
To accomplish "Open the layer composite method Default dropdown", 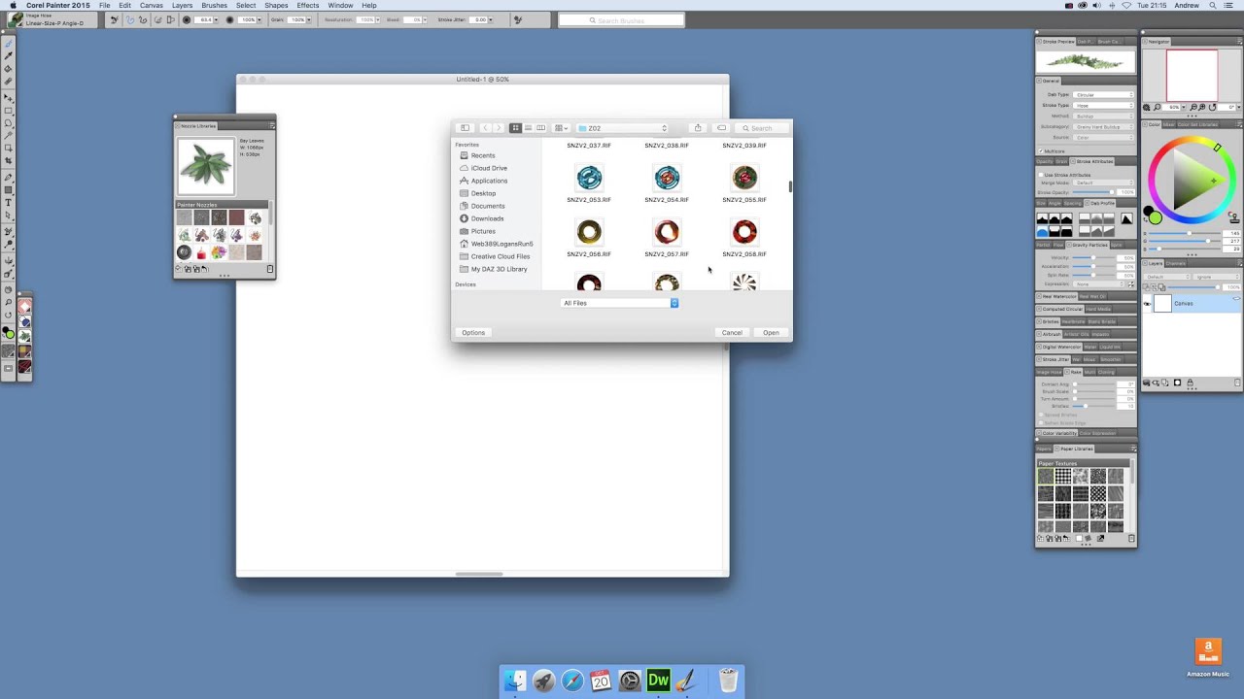I will click(1167, 277).
